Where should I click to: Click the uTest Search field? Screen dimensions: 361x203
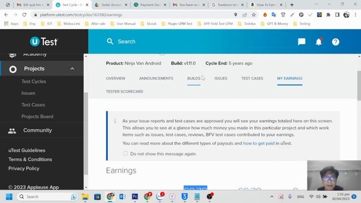pyautogui.click(x=126, y=41)
